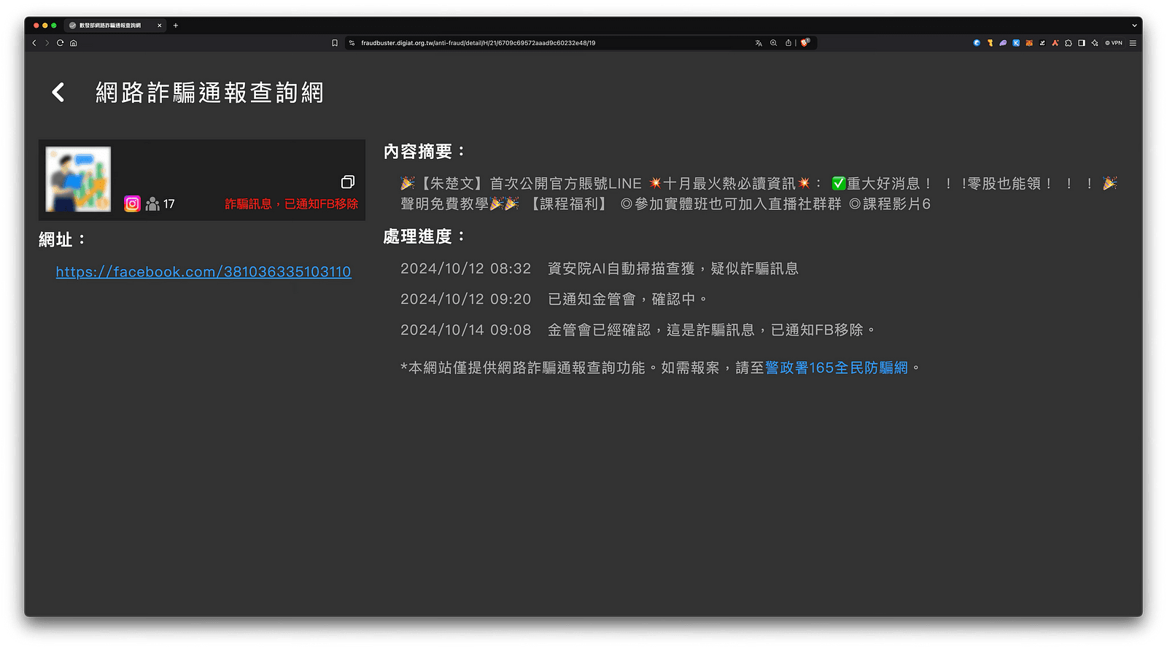The width and height of the screenshot is (1167, 649).
Task: Click the black square extension icon
Action: (x=1042, y=43)
